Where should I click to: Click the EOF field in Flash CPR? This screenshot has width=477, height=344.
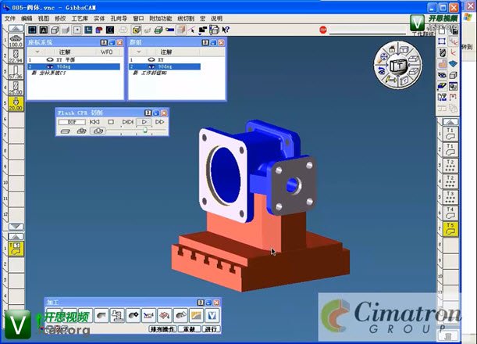pyautogui.click(x=72, y=122)
